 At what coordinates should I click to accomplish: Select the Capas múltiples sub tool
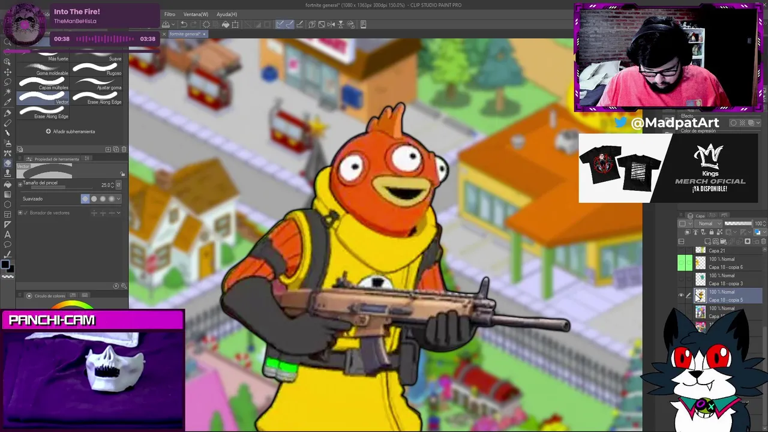(43, 84)
